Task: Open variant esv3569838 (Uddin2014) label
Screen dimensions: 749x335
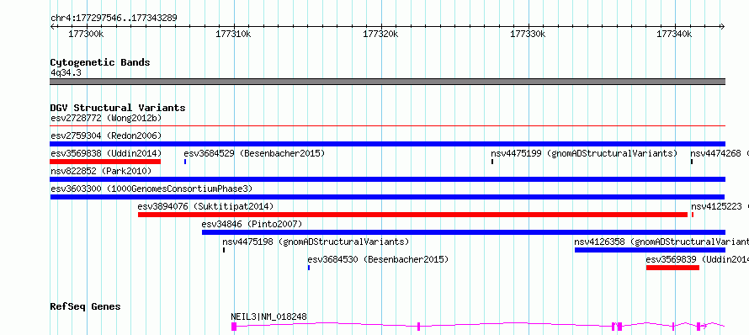Action: tap(106, 153)
